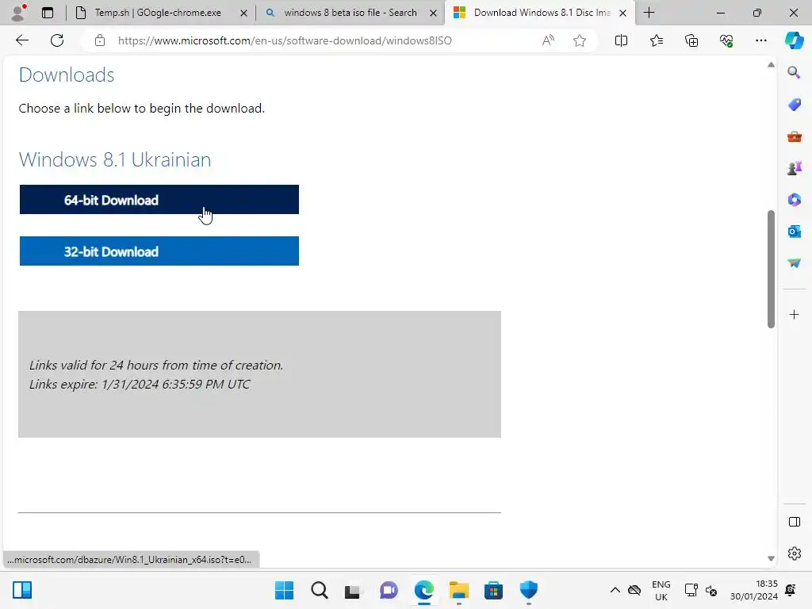This screenshot has width=812, height=609.
Task: Switch to Temp.sh GOogle-chrome.exe tab
Action: click(158, 13)
